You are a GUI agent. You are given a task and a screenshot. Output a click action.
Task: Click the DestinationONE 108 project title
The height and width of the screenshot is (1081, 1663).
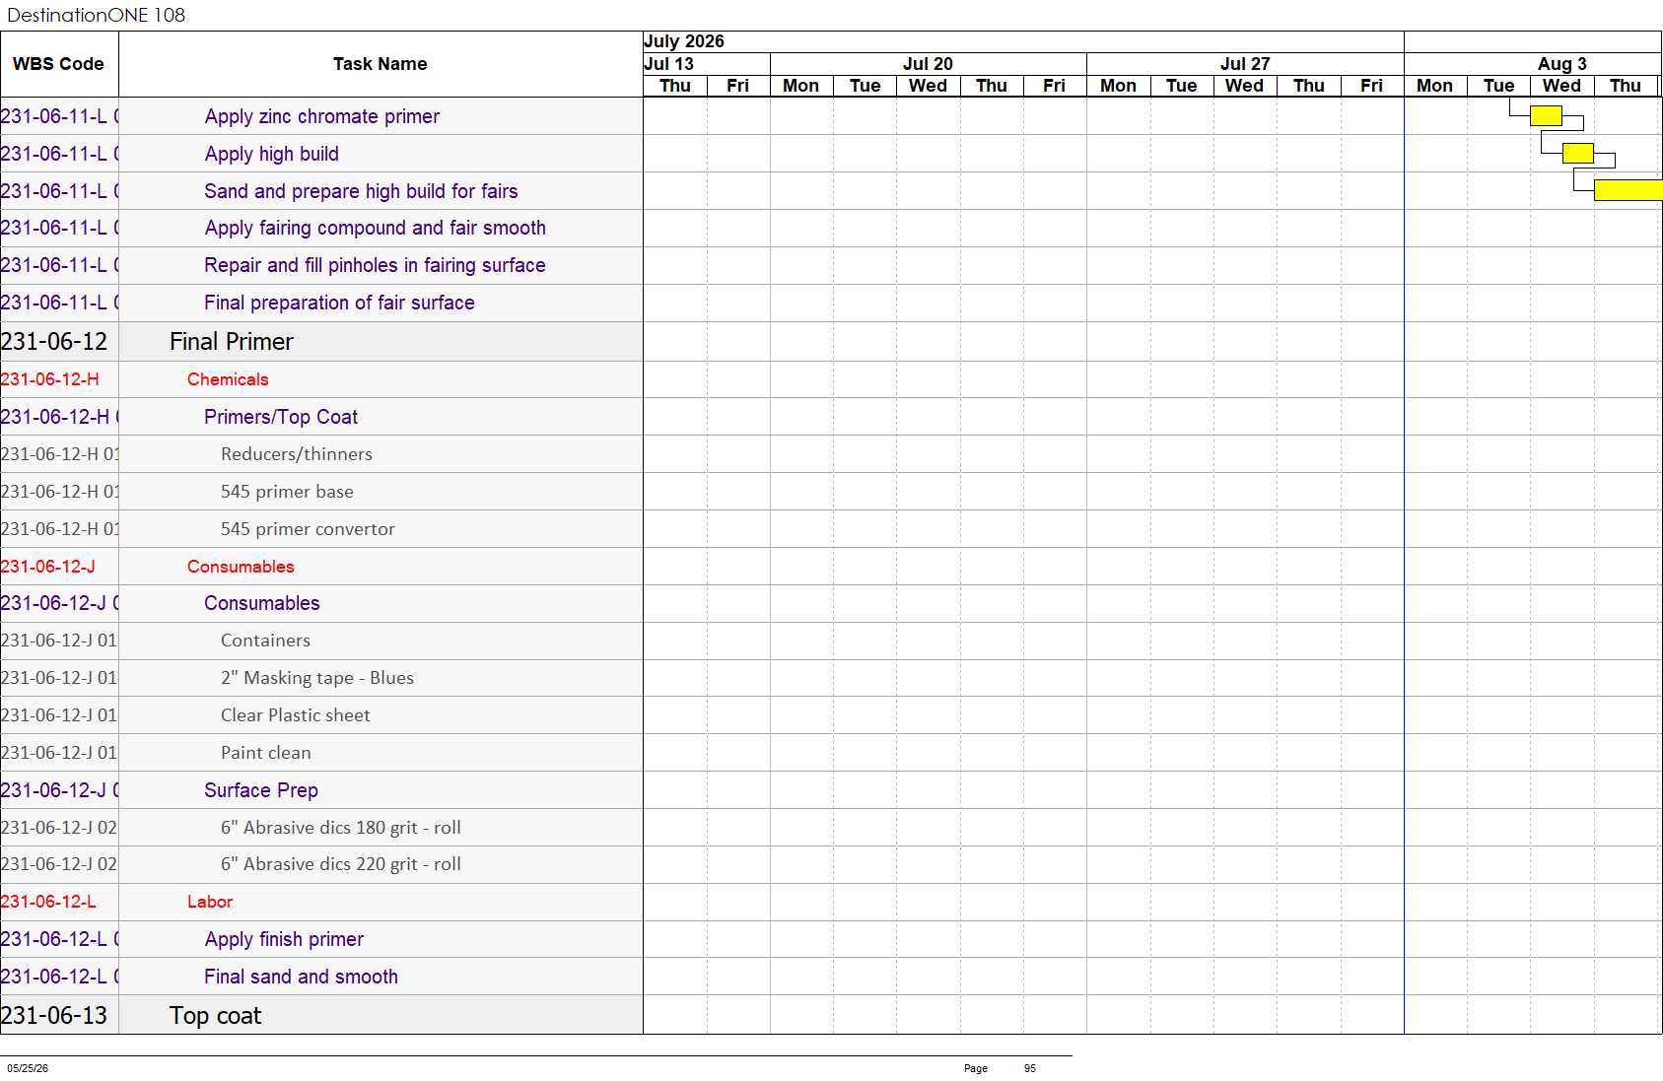pyautogui.click(x=96, y=15)
